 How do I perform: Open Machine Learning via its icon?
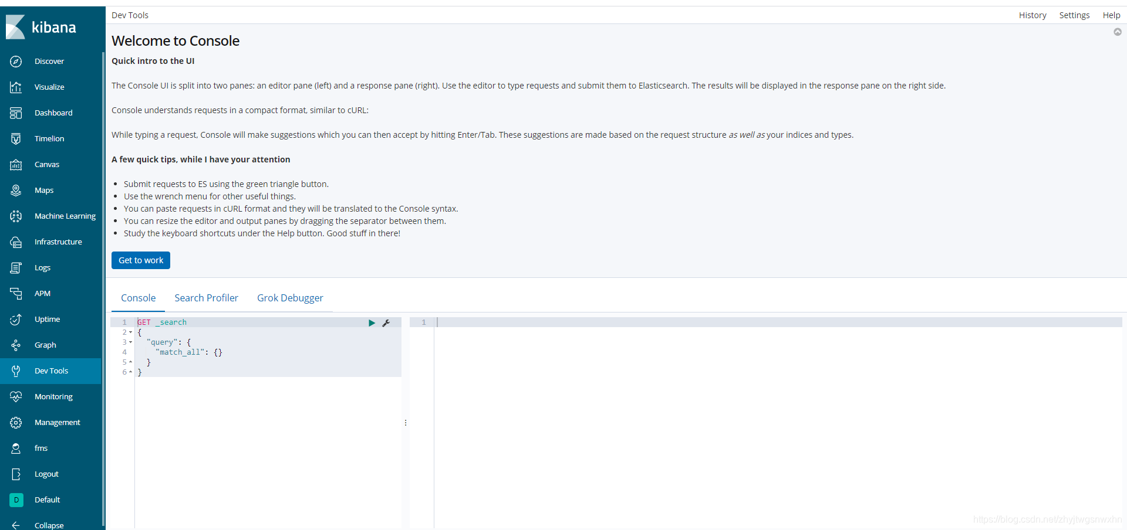coord(16,216)
